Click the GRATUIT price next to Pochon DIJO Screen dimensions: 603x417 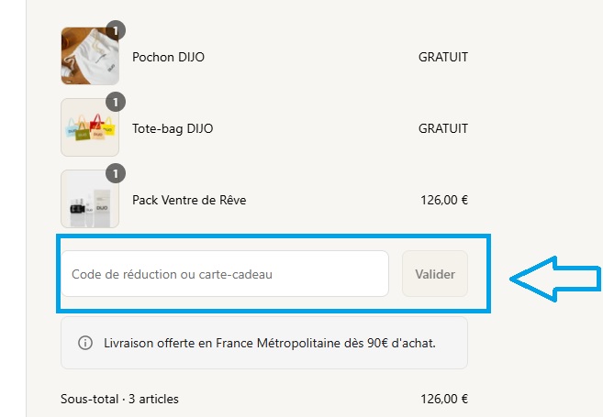443,57
